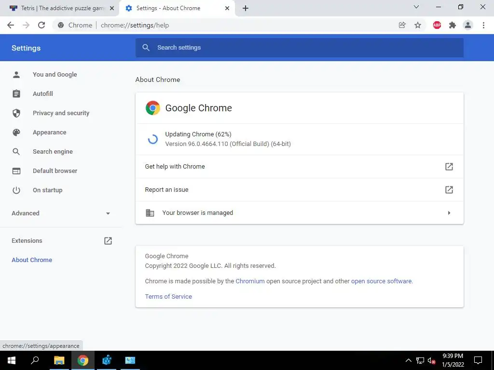Click the power icon beside On startup
Screen dimensions: 494x370
(16, 190)
